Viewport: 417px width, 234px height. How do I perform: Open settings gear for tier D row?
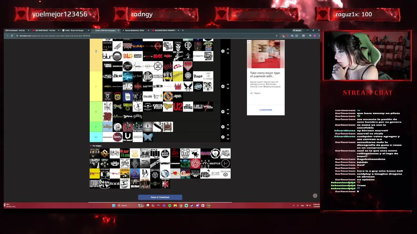(x=223, y=112)
